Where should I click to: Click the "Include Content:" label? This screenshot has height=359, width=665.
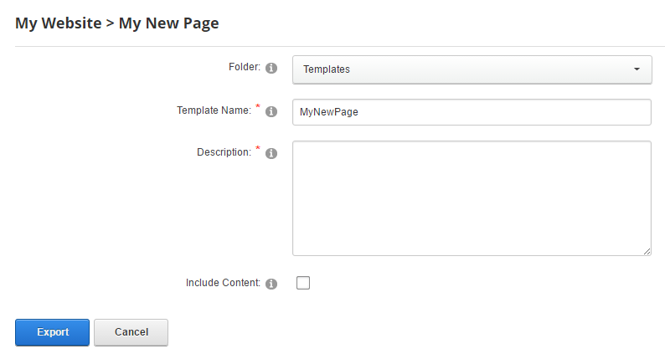tap(224, 283)
